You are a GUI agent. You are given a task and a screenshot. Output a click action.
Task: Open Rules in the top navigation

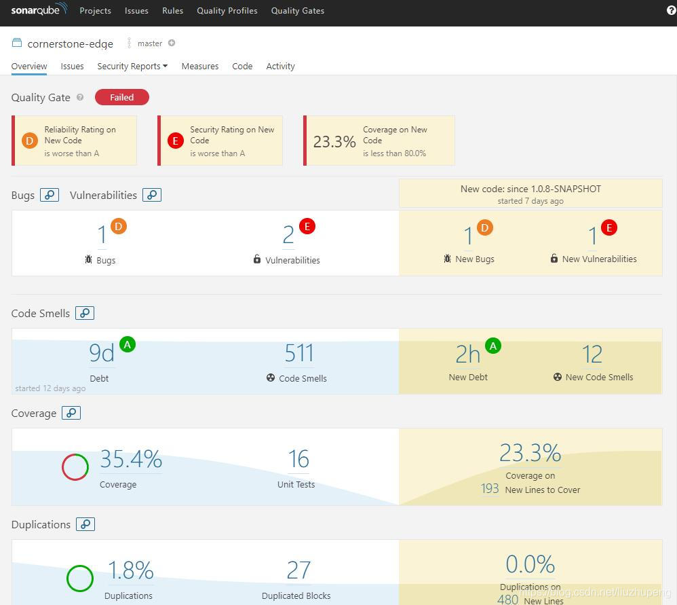(173, 10)
